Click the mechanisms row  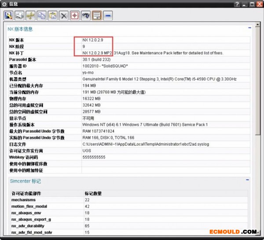129,200
